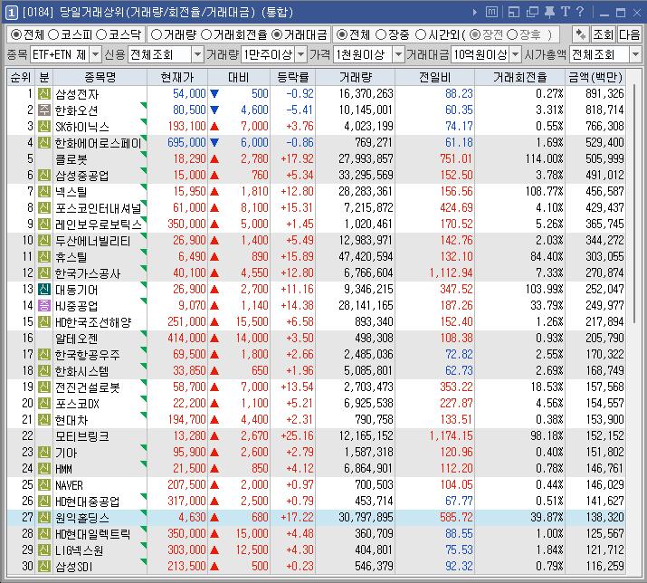
Task: Click the 조회 search button
Action: (603, 34)
